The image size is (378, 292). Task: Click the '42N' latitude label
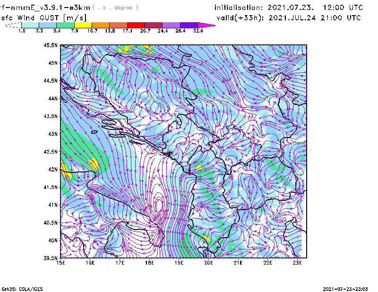pyautogui.click(x=53, y=170)
